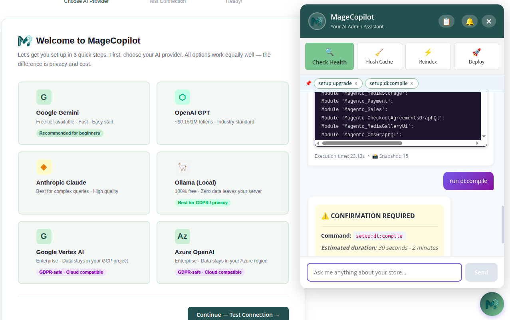
Task: Choose the Ollama (Local) provider
Action: coord(222,183)
